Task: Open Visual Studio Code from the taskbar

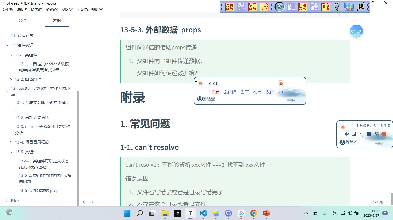Action: click(203, 213)
